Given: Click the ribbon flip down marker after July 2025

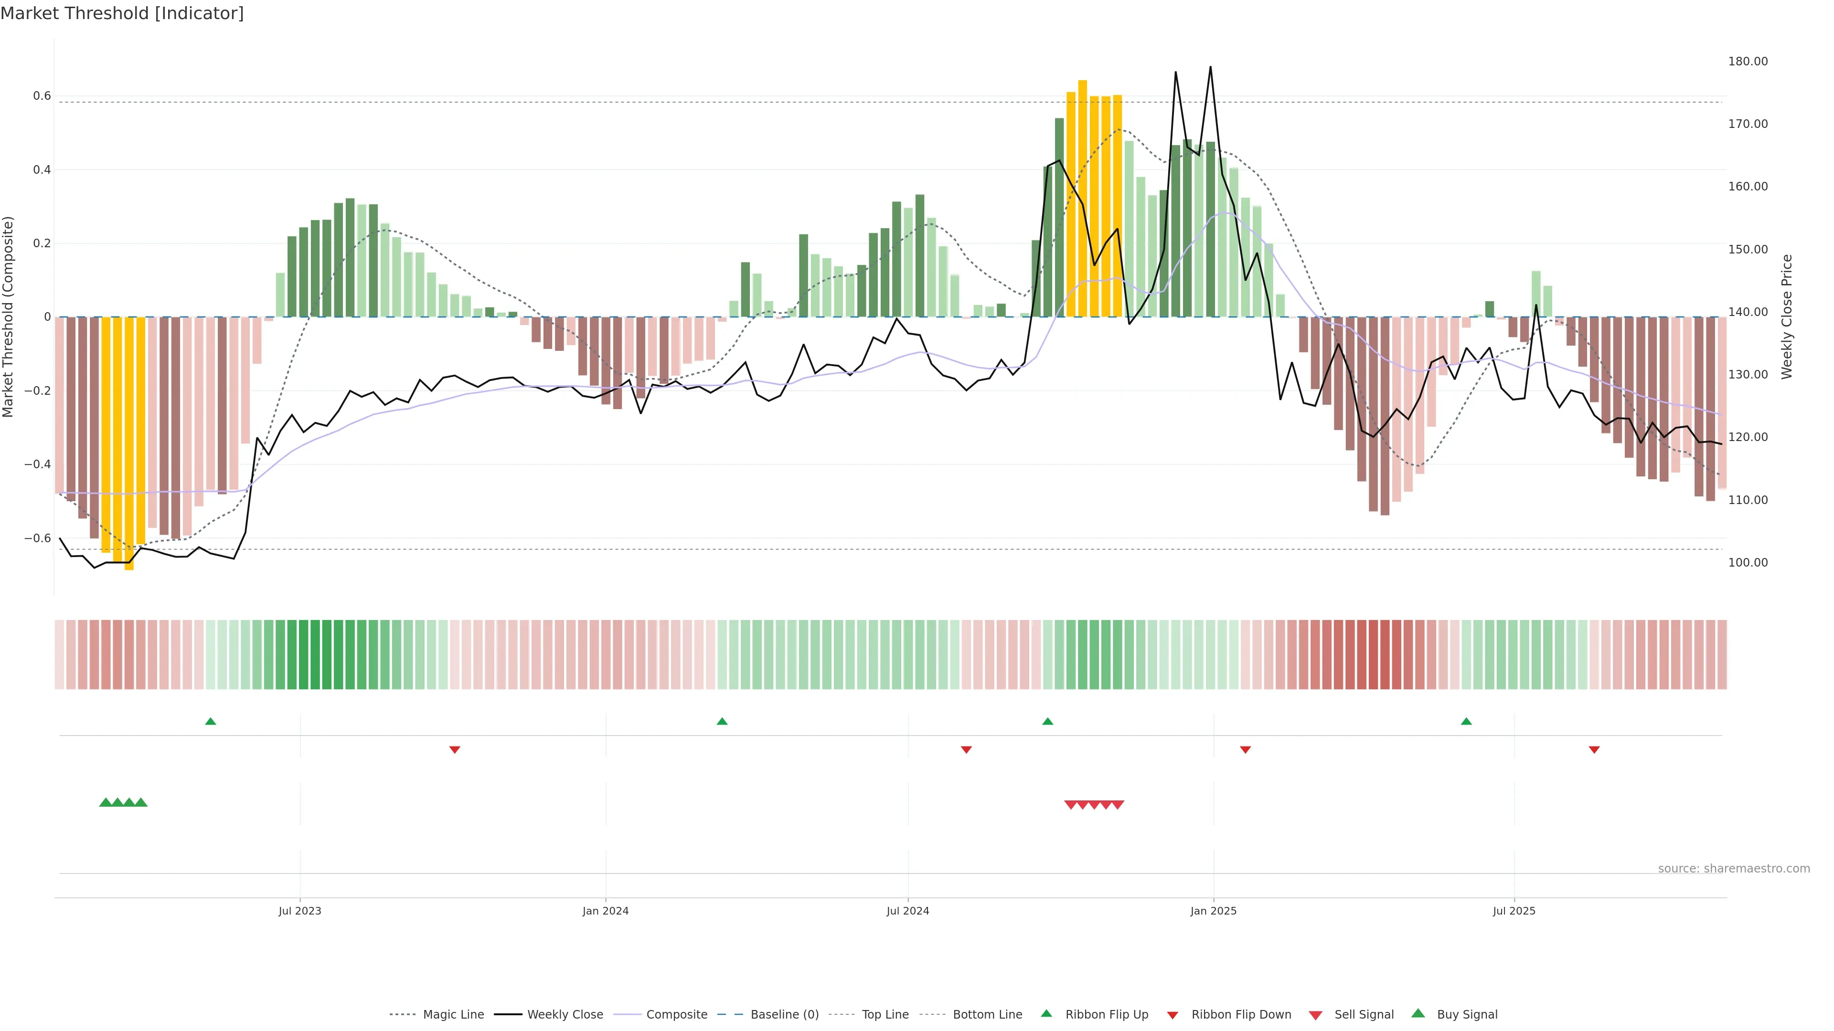Looking at the screenshot, I should pyautogui.click(x=1594, y=750).
